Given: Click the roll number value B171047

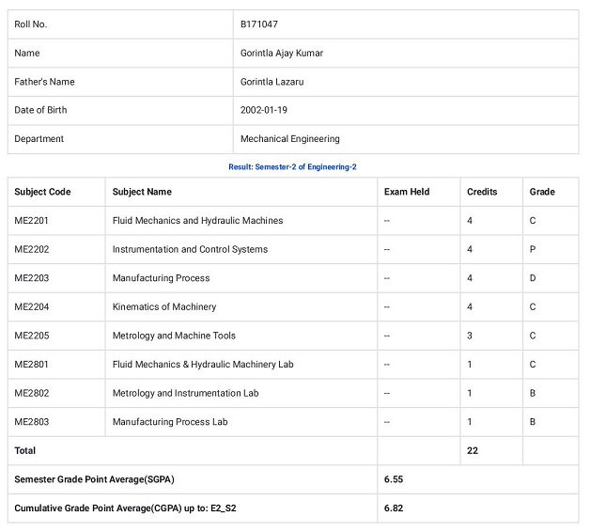Looking at the screenshot, I should 258,24.
